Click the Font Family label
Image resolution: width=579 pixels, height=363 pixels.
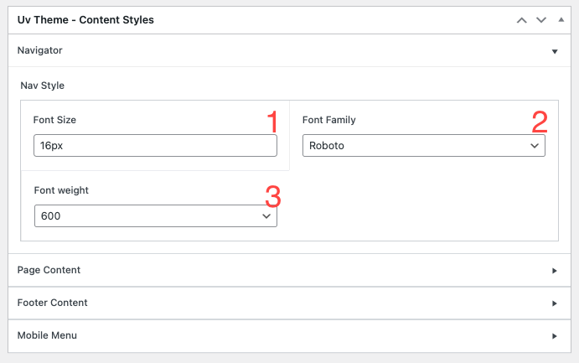(328, 120)
